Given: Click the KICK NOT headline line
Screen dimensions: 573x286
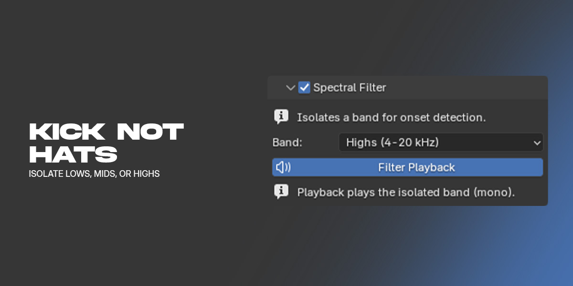Looking at the screenshot, I should (x=106, y=132).
